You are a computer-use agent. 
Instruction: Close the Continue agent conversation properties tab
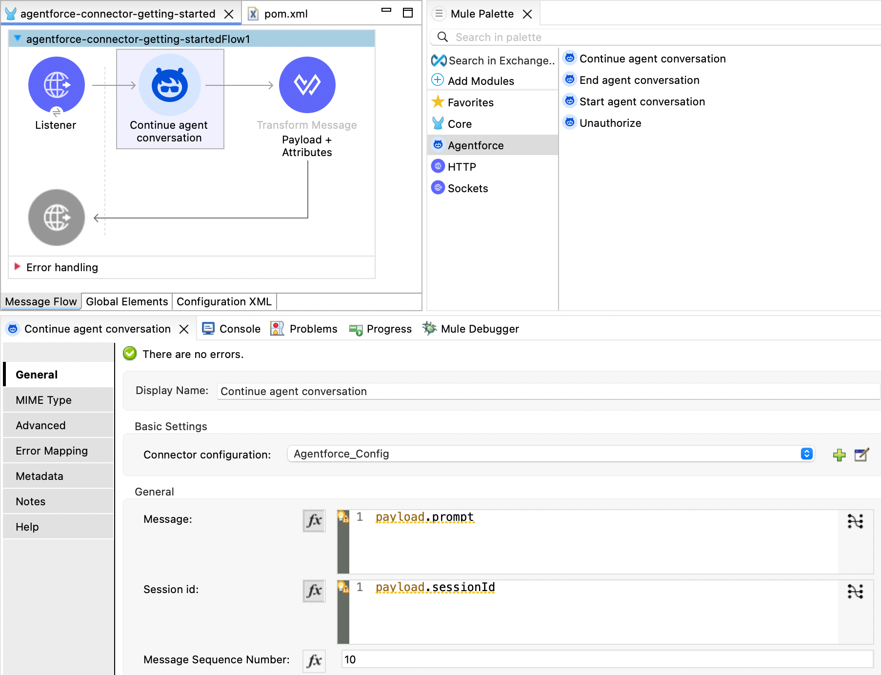click(x=184, y=329)
